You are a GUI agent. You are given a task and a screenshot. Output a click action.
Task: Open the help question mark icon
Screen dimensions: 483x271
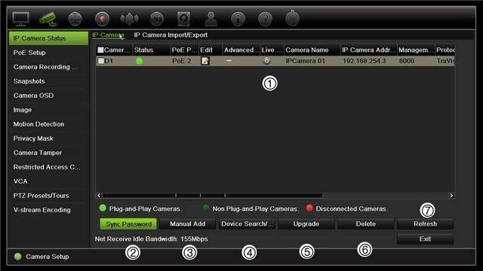tap(265, 19)
